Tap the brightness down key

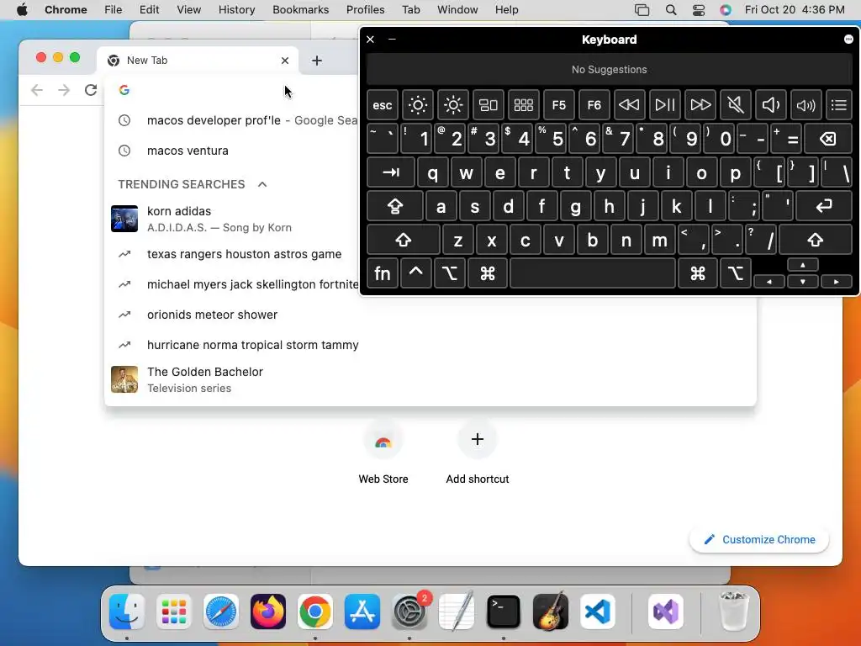[x=417, y=105]
